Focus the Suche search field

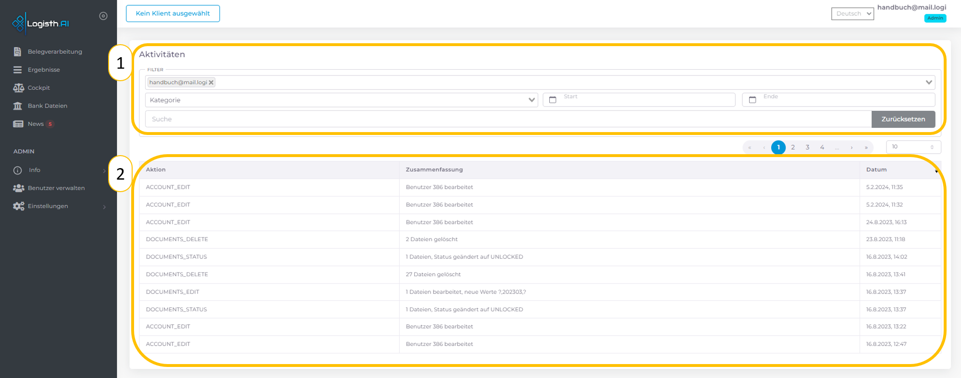508,119
